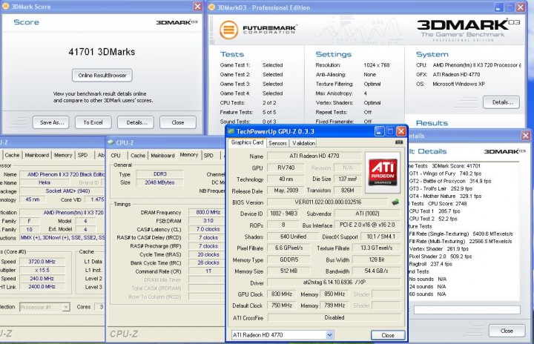Click the GPU-Z camera screenshot icon

(399, 142)
